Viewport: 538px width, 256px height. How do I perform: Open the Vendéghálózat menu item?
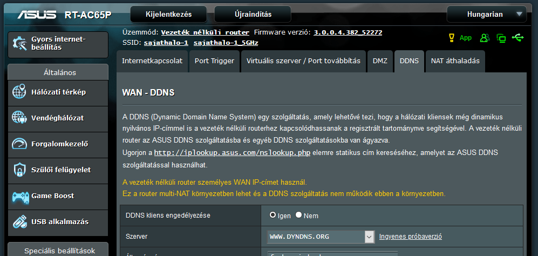[58, 118]
